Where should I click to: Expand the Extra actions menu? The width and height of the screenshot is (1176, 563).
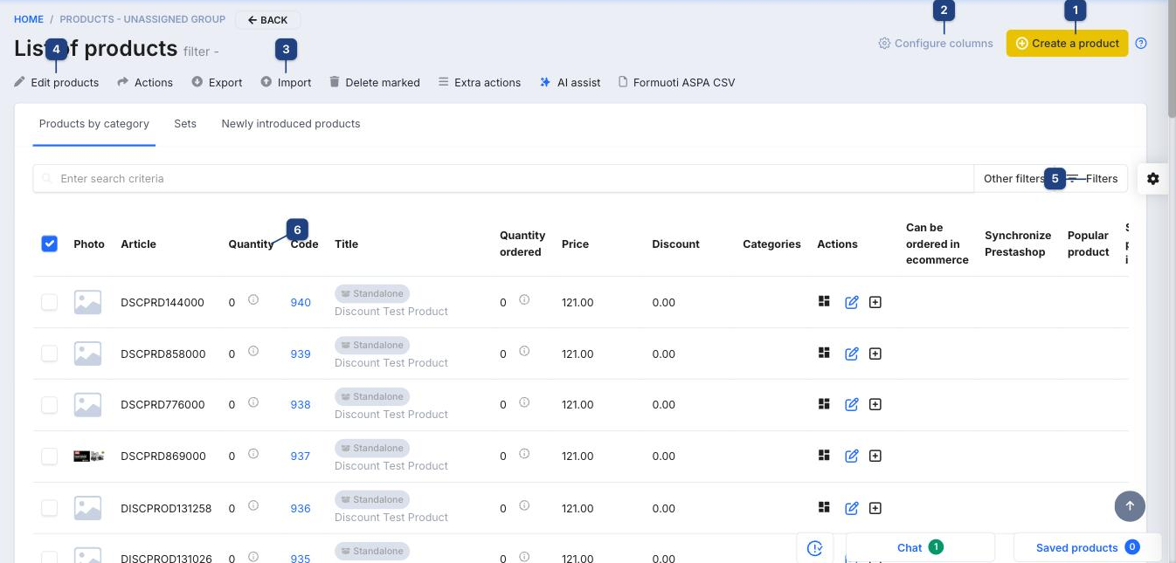pyautogui.click(x=479, y=82)
